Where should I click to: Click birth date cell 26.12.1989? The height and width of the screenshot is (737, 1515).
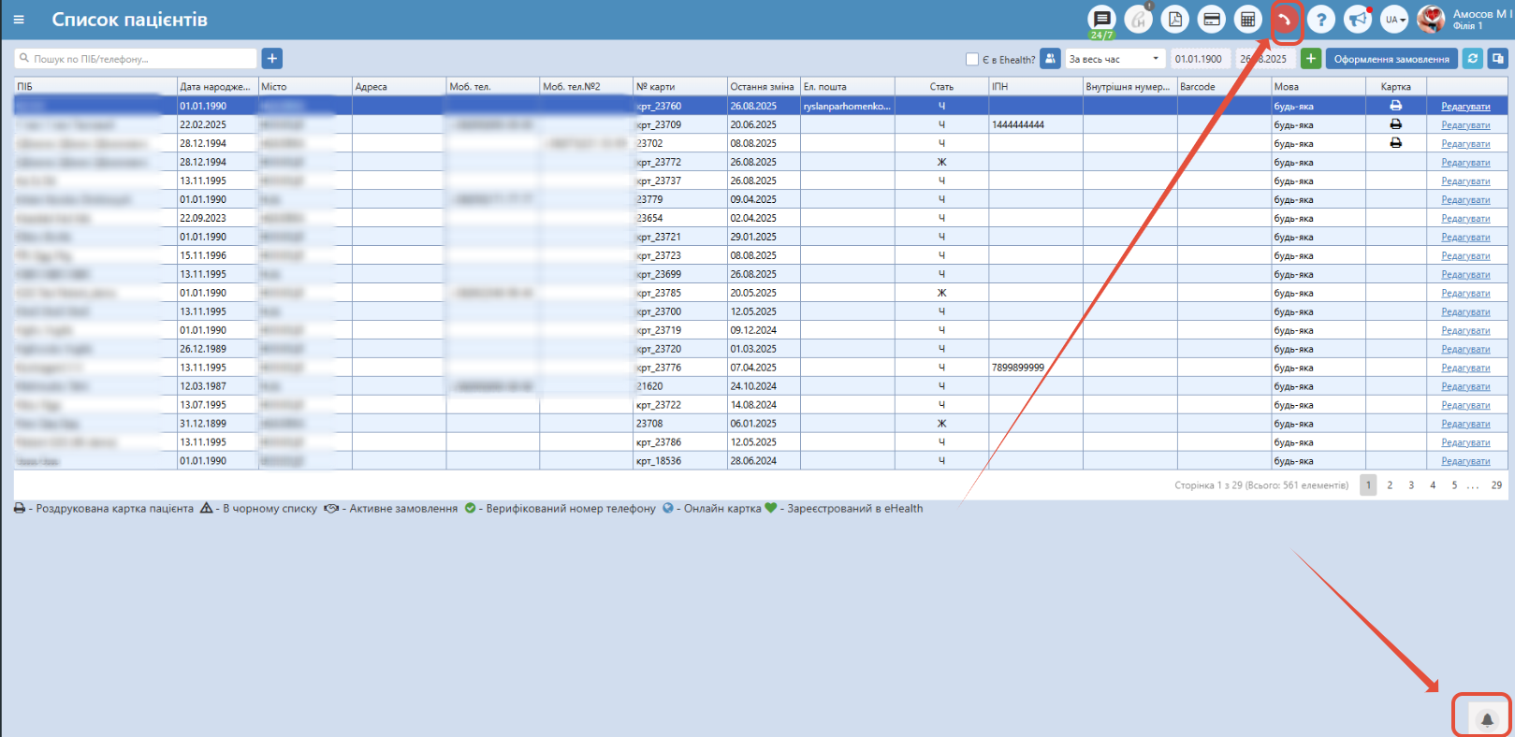coord(218,349)
